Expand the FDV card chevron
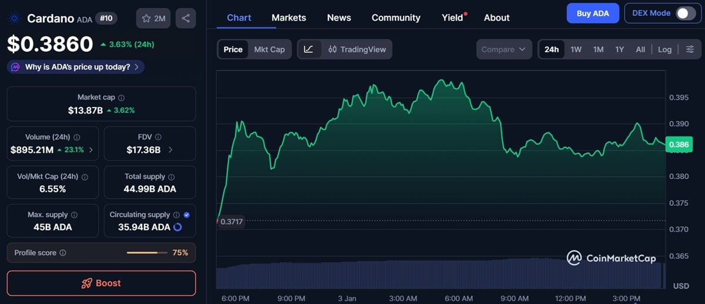The width and height of the screenshot is (705, 304). (170, 150)
